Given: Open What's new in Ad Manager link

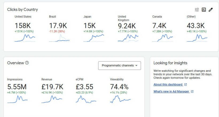Looking at the screenshot, I should pos(171,91).
